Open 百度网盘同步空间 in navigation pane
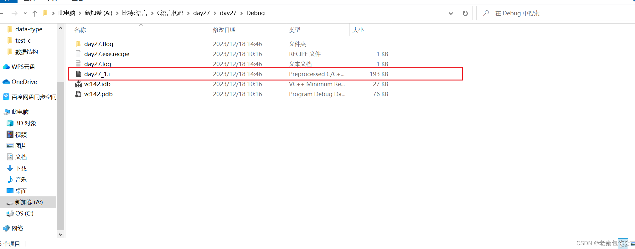The width and height of the screenshot is (635, 249). [x=34, y=97]
